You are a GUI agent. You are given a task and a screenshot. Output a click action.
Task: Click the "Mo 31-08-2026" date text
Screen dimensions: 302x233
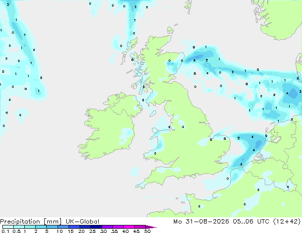click(x=201, y=222)
